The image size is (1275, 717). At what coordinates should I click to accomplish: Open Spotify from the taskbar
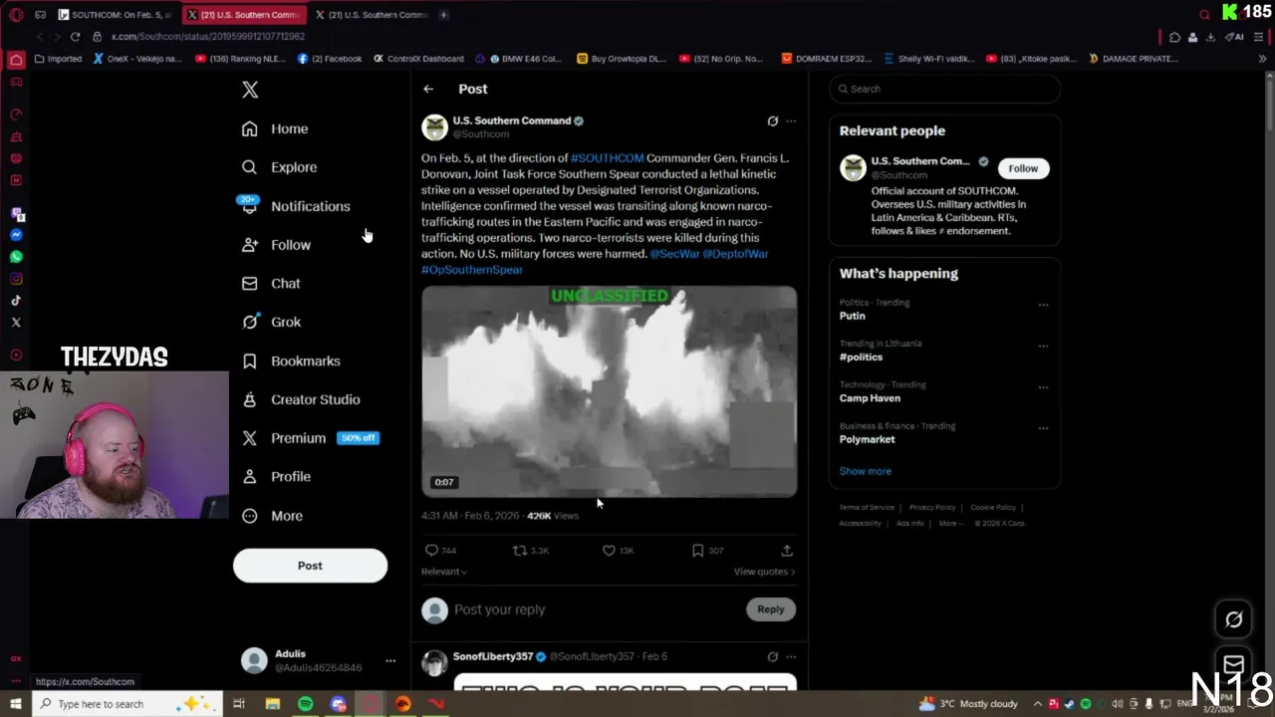[305, 704]
